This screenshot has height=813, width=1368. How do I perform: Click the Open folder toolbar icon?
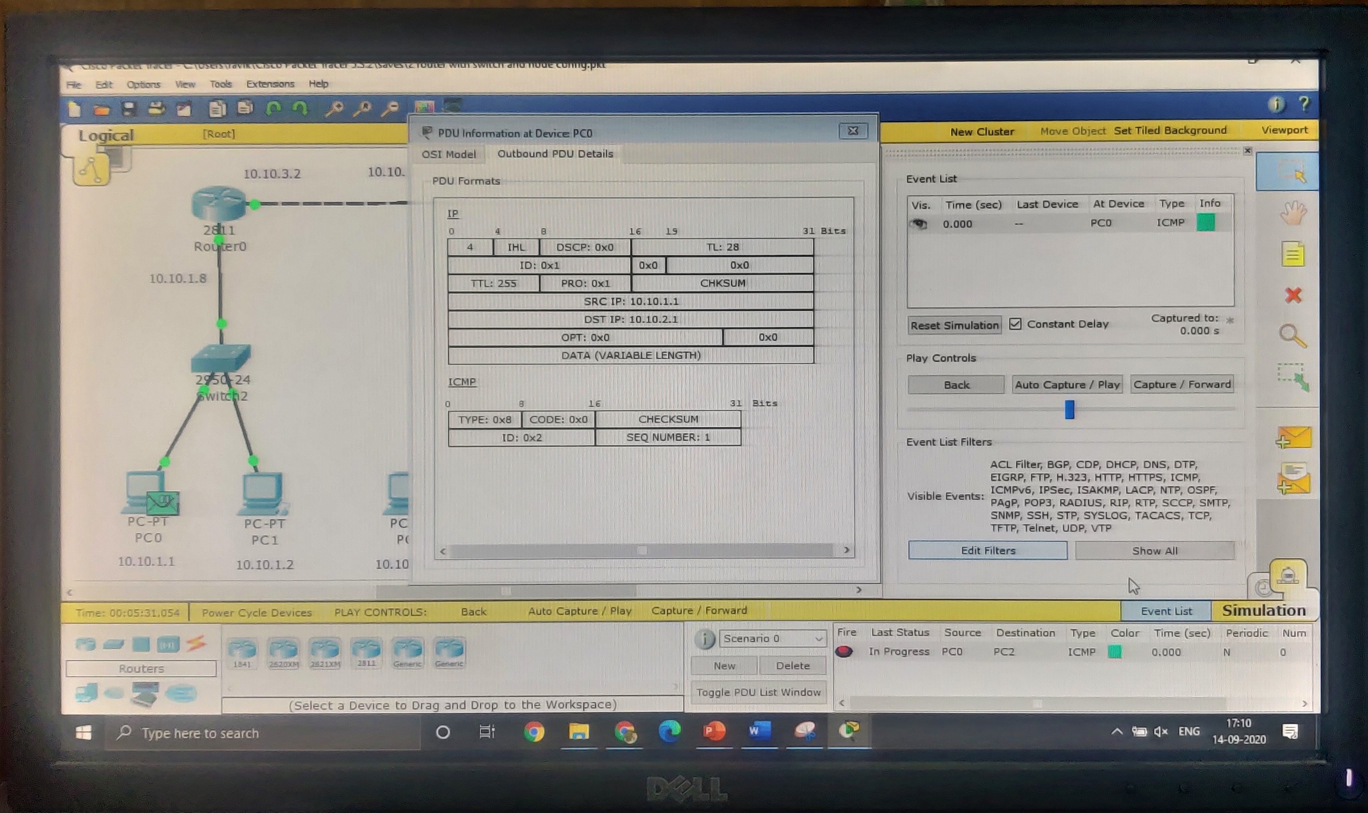point(101,109)
